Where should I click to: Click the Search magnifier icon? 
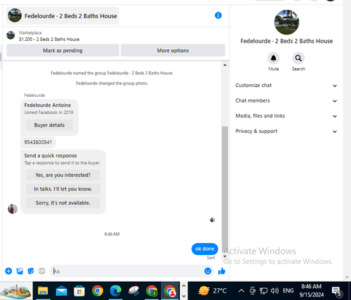(298, 58)
